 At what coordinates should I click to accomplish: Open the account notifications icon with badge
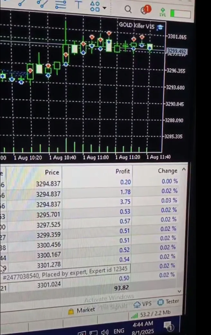[x=145, y=10]
